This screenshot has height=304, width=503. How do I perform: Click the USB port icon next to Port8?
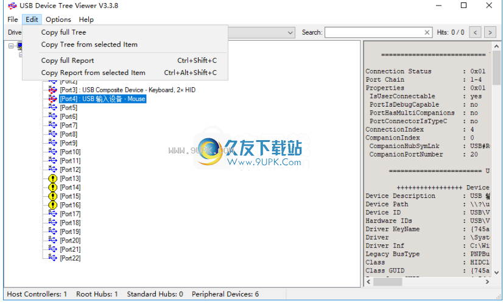pos(52,134)
